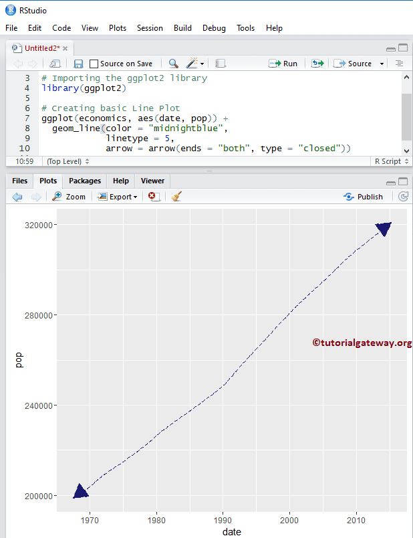Open the Tools menu

[x=245, y=28]
